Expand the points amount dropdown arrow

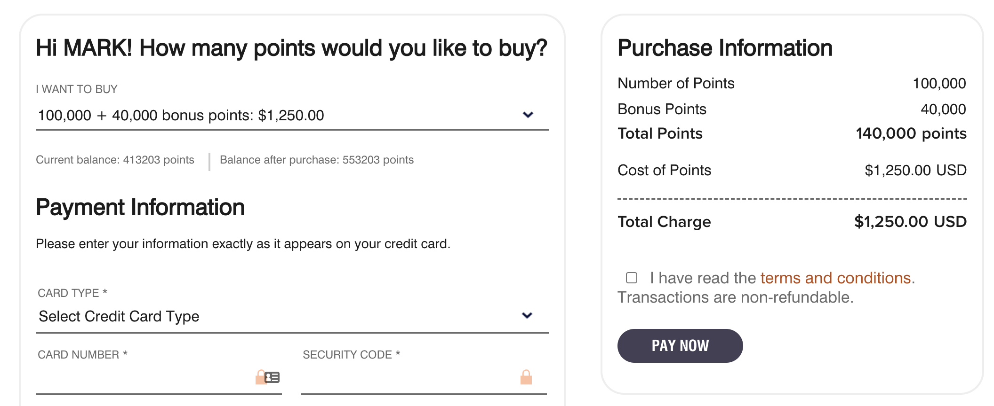[x=528, y=115]
